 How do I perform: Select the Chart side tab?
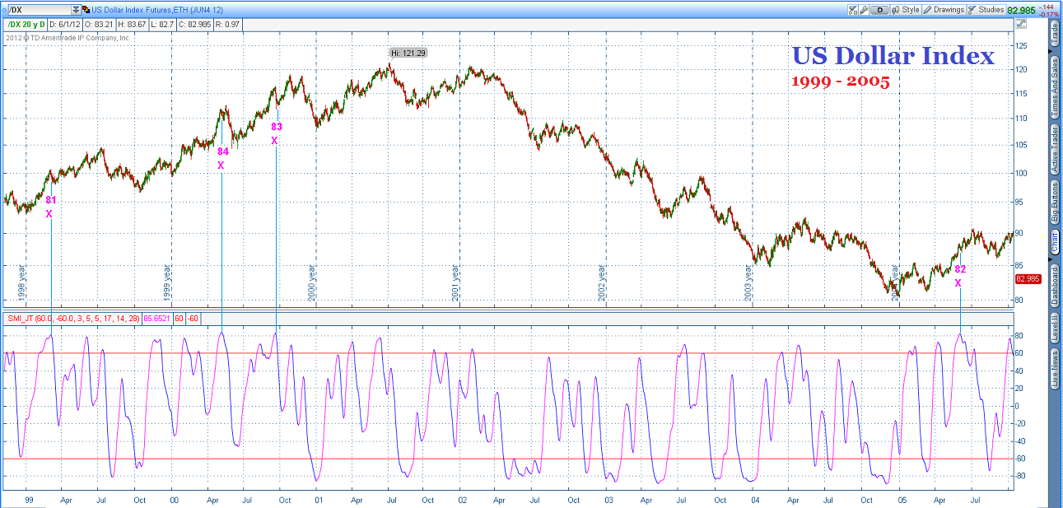[1055, 243]
